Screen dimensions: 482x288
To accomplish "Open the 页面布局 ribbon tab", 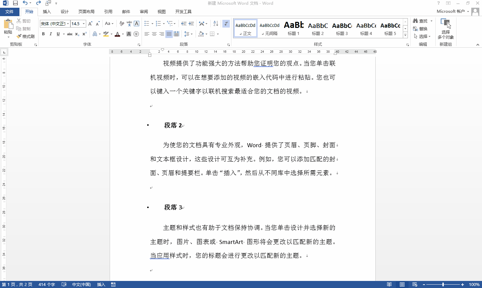I will 86,11.
